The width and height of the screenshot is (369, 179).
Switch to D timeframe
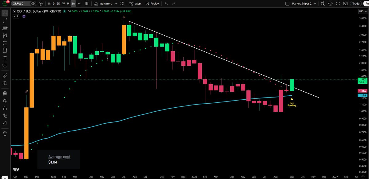point(54,4)
